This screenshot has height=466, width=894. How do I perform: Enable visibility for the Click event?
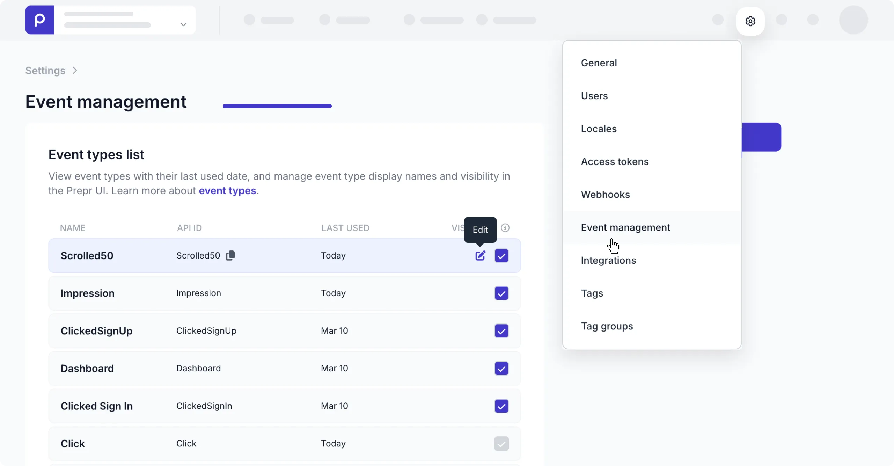(x=501, y=443)
